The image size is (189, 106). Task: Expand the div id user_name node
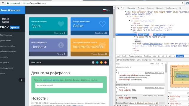[x=131, y=28]
